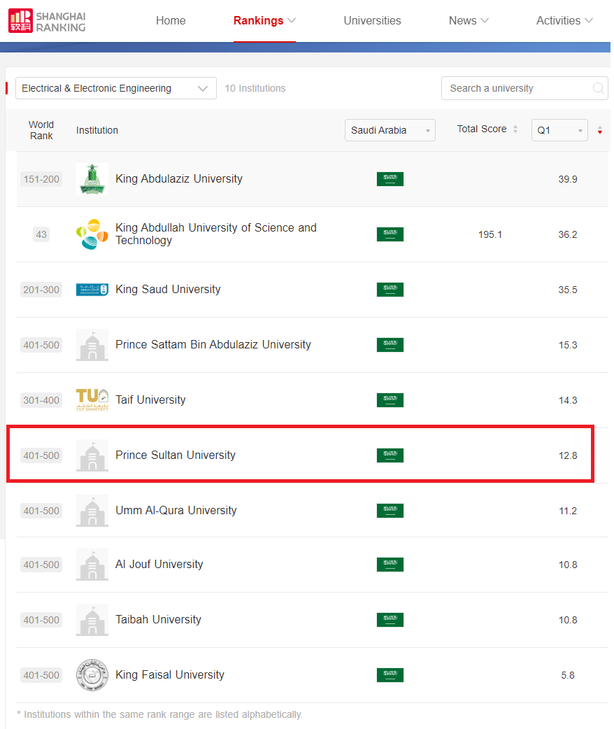
Task: Open Al Jouf University placeholder logo
Action: [x=92, y=565]
